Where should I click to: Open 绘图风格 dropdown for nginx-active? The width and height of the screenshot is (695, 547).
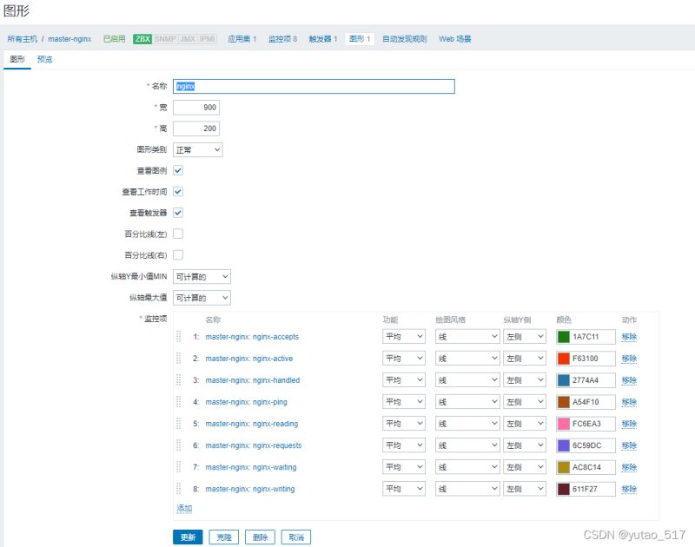click(467, 358)
